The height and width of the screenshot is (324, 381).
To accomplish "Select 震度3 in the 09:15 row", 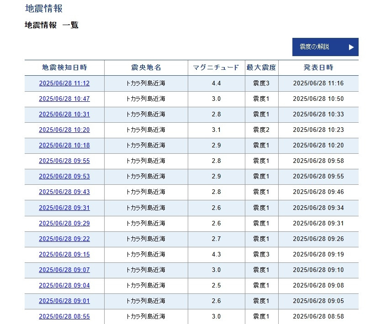I will point(261,254).
